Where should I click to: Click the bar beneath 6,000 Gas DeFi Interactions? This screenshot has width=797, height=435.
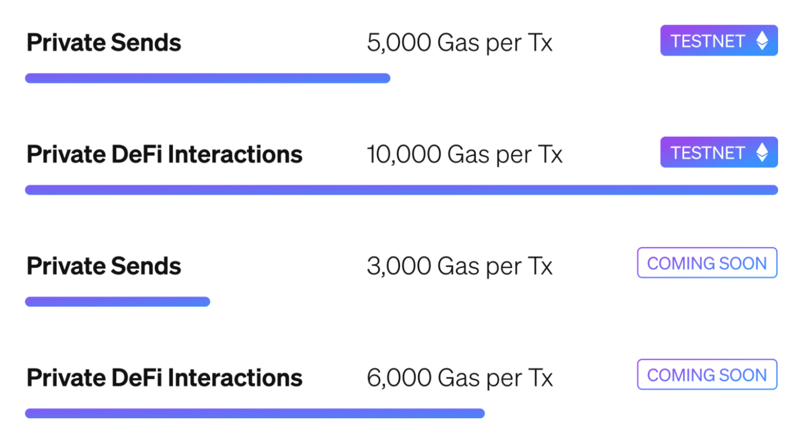pos(255,413)
